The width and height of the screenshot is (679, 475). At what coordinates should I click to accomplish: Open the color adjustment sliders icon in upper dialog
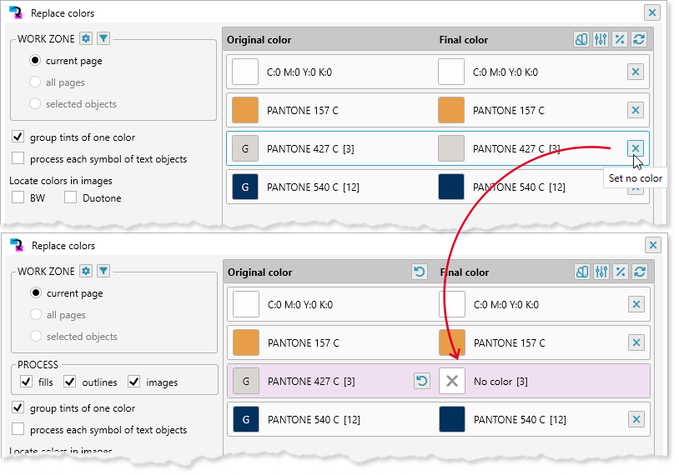(601, 39)
